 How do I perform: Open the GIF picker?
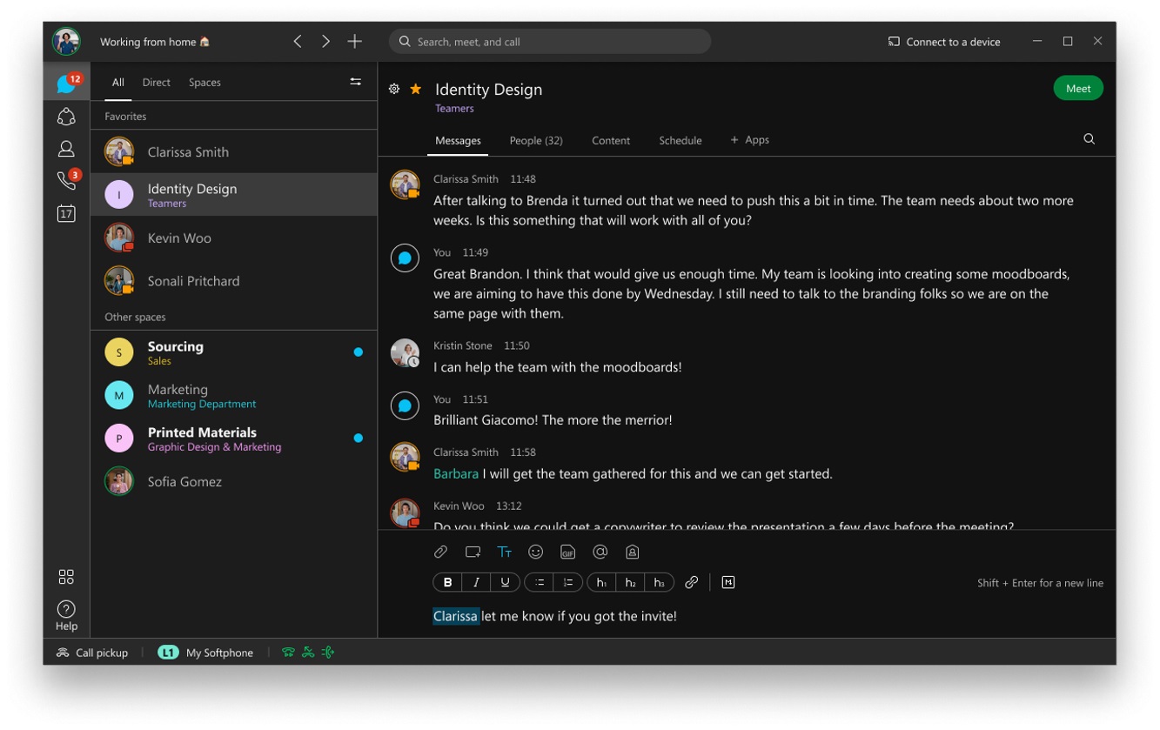(567, 552)
